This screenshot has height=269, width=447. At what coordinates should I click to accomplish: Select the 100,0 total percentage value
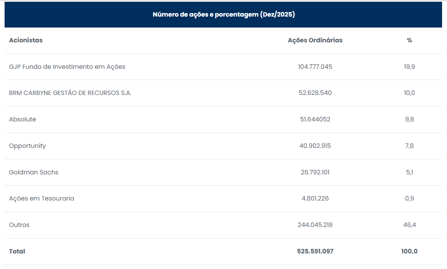409,251
